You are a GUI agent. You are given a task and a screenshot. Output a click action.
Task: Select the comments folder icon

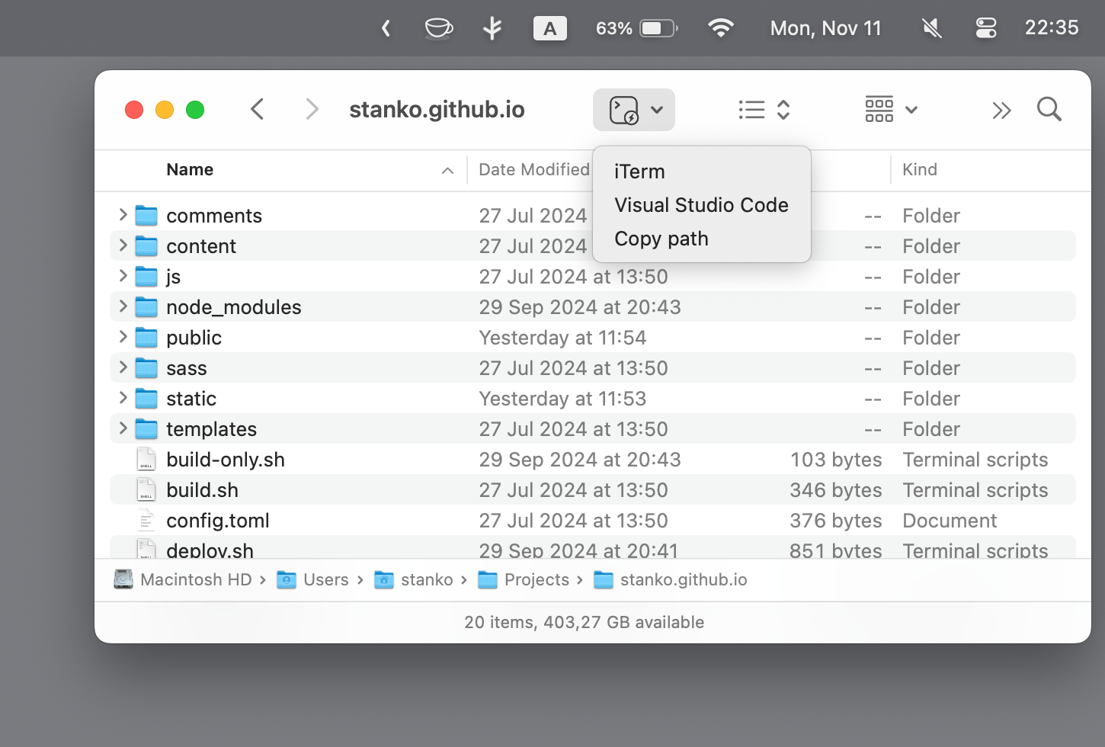(x=146, y=216)
